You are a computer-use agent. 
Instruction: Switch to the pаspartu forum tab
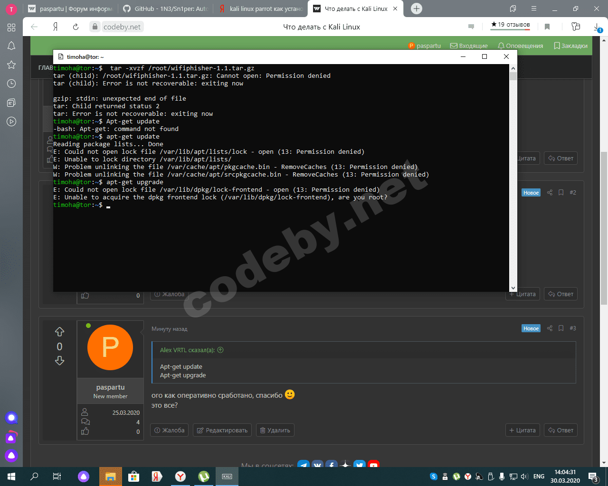click(70, 9)
